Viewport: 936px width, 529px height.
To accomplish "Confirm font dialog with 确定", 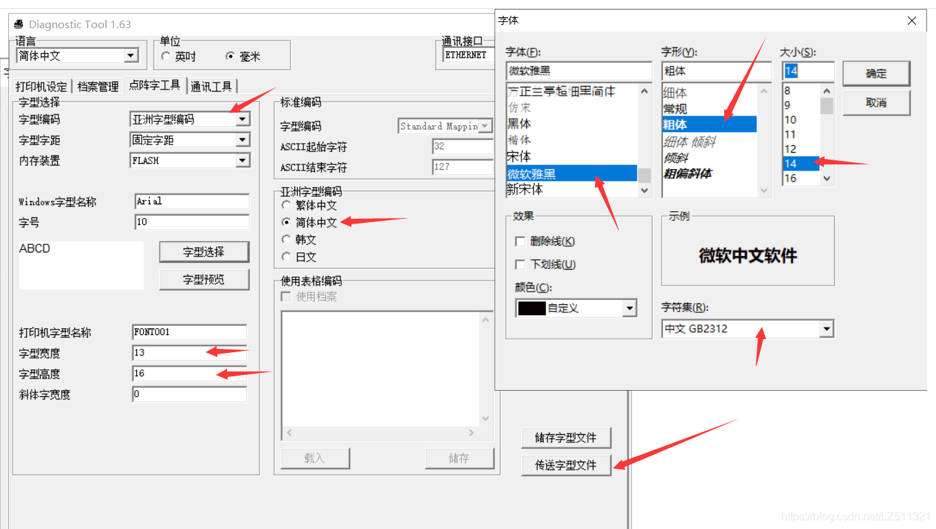I will tap(876, 74).
